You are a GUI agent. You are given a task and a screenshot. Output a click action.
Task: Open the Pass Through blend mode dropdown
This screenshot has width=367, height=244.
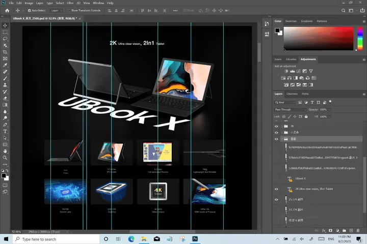pyautogui.click(x=290, y=109)
